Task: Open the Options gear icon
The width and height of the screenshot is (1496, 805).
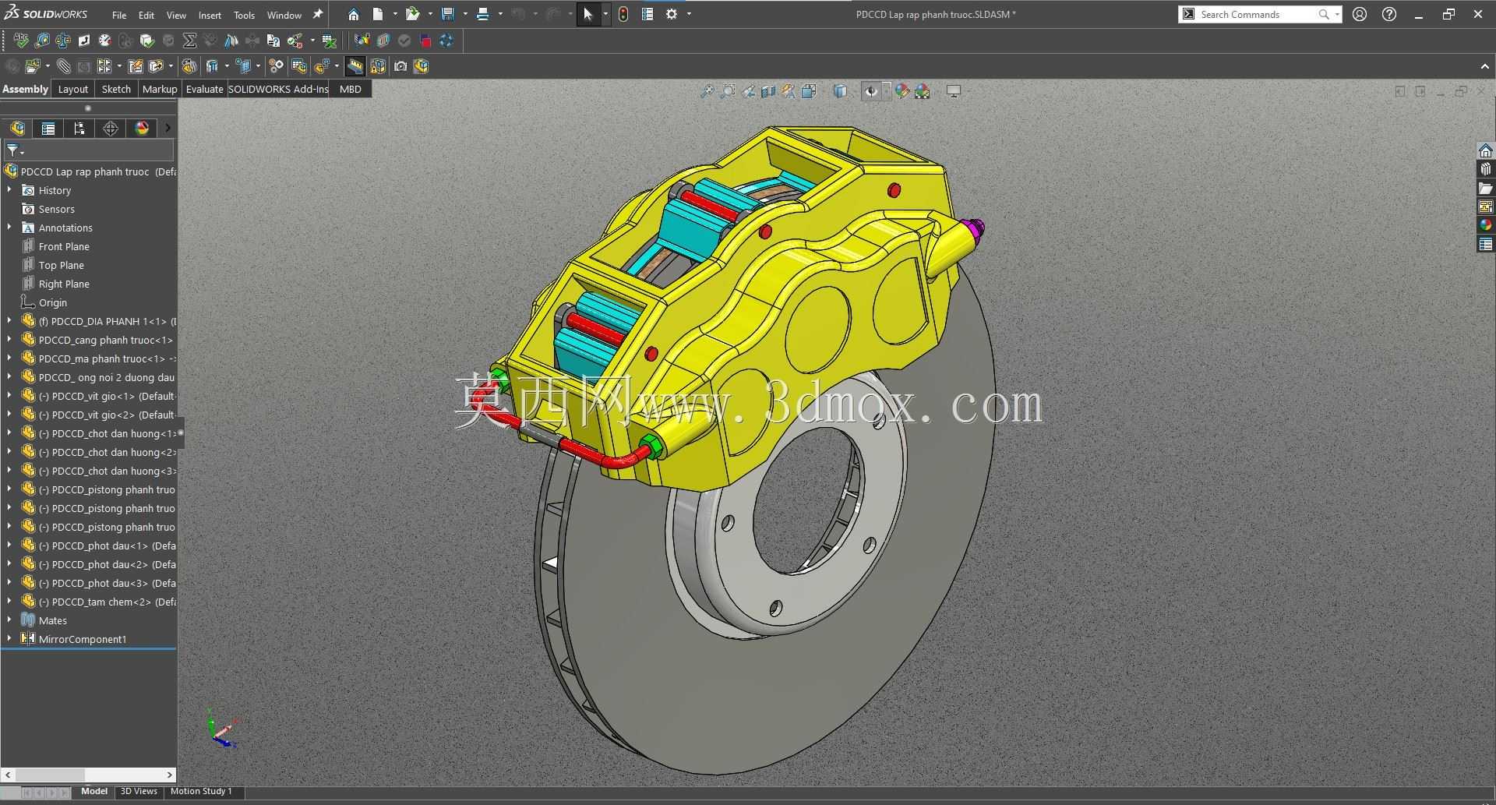Action: point(672,14)
